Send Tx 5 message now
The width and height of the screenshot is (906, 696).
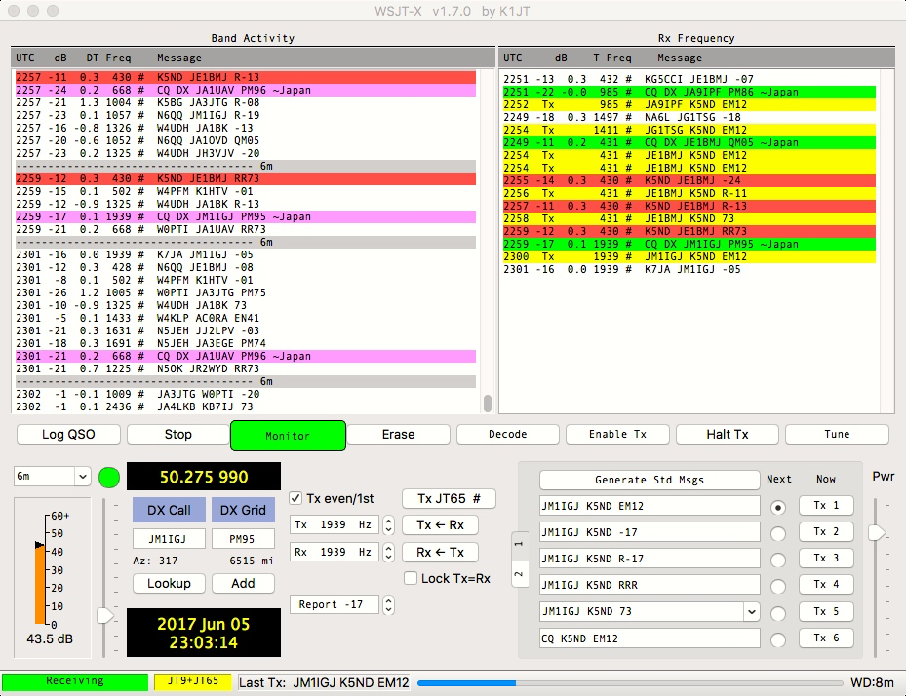826,611
